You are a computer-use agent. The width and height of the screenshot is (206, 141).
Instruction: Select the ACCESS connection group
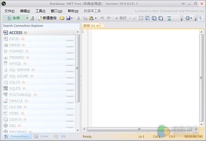point(39,32)
